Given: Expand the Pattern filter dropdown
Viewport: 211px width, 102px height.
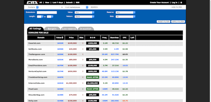Looking at the screenshot, I should 84,17.
